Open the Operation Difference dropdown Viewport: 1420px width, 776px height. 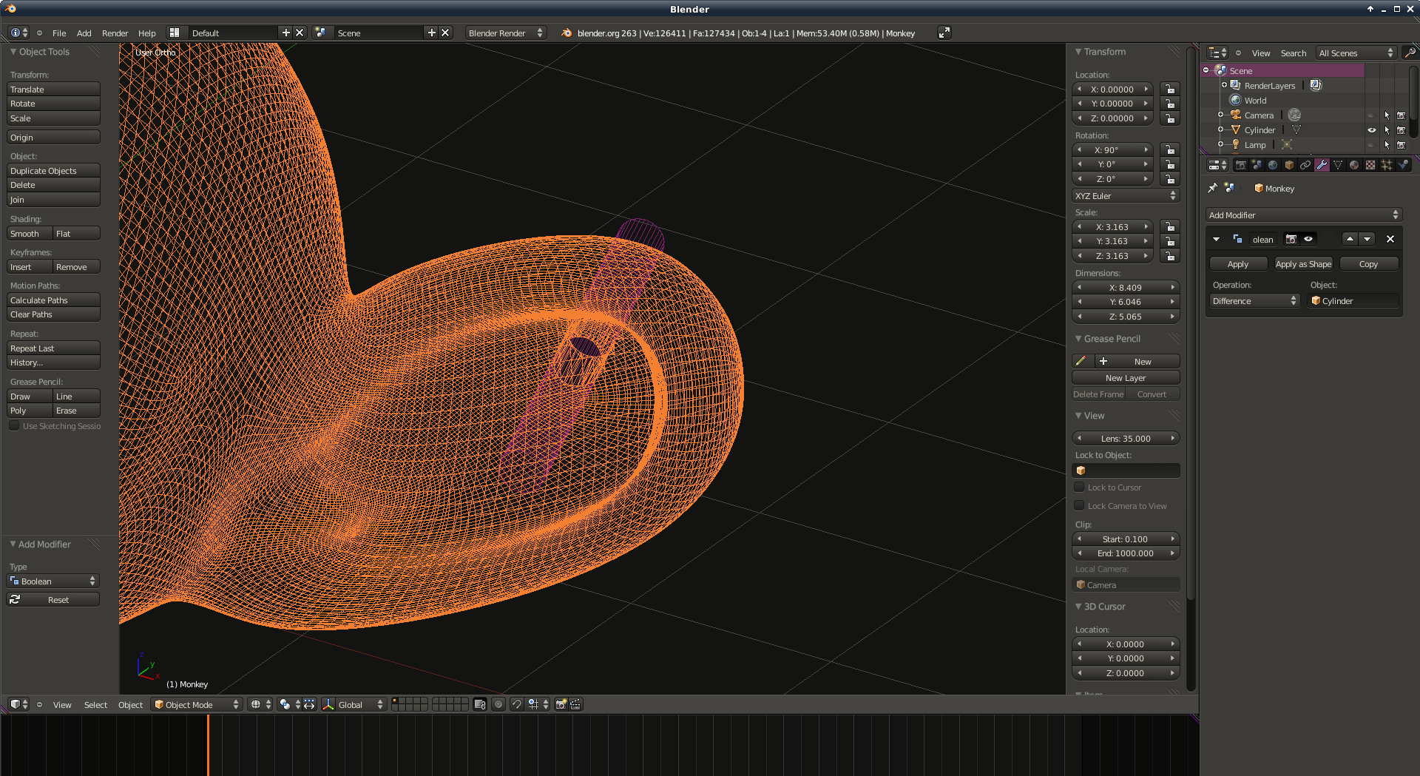pyautogui.click(x=1254, y=301)
